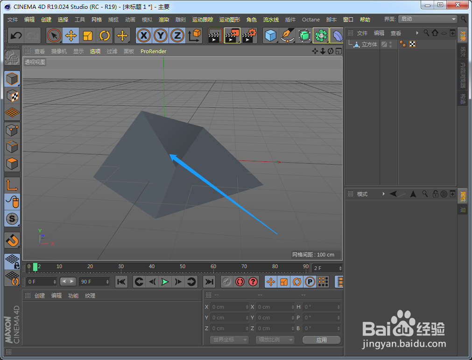Expand the Object Manager menu arrow
The image size is (472, 360).
point(417,33)
